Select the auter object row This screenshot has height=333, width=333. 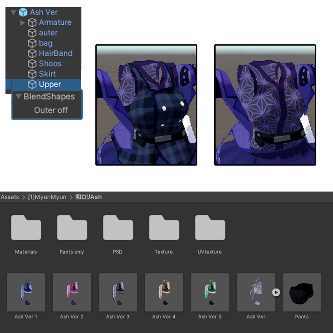click(x=43, y=33)
